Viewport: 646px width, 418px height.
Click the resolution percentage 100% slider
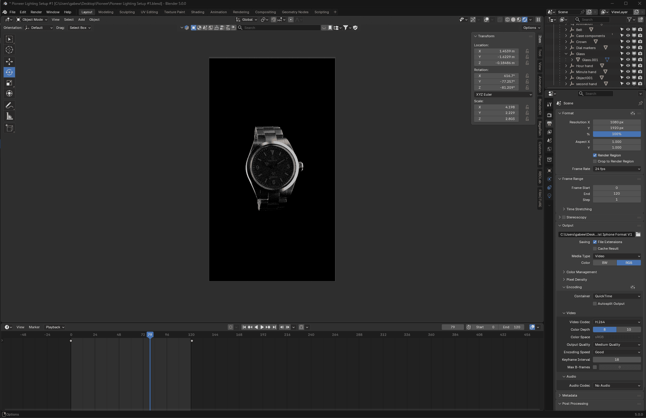click(616, 134)
